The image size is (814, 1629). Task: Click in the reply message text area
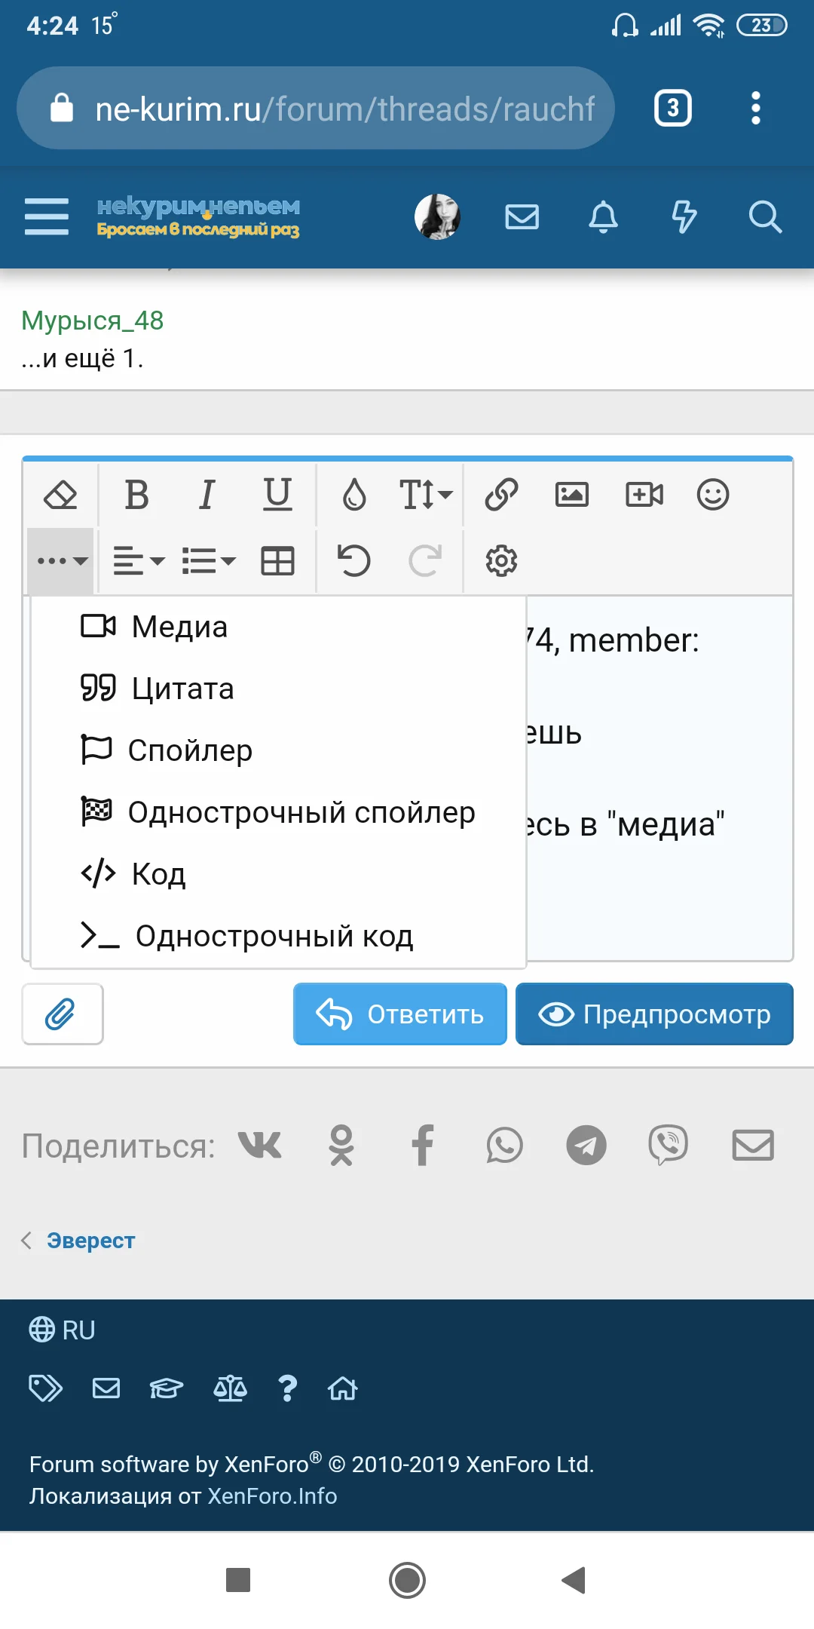(659, 778)
